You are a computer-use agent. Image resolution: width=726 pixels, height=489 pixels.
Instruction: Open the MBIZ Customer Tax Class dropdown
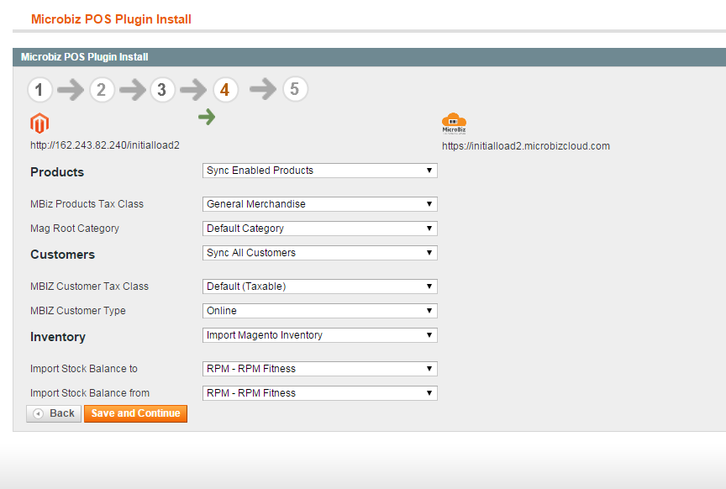[320, 287]
